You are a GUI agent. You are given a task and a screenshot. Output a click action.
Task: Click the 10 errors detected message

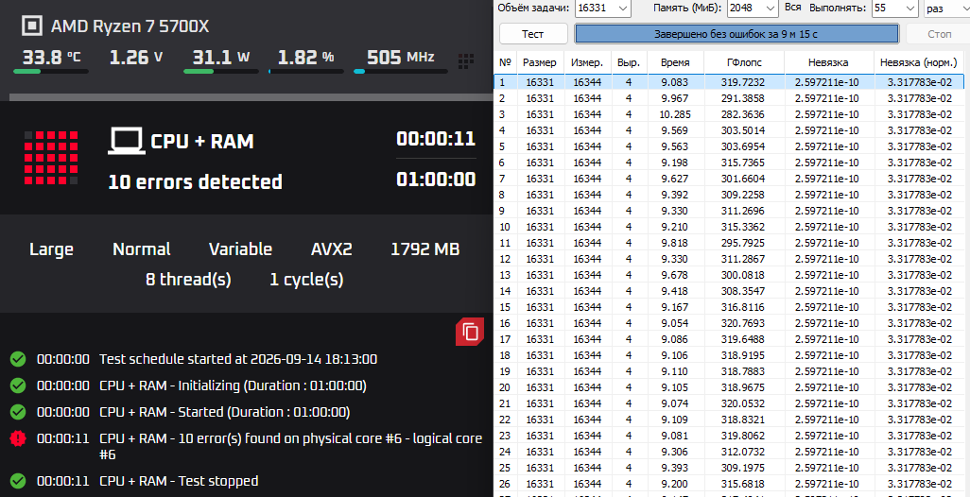[x=196, y=181]
